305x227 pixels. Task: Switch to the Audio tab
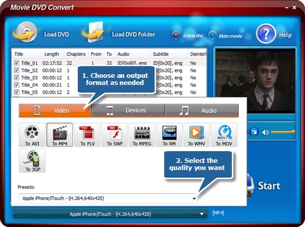point(202,111)
